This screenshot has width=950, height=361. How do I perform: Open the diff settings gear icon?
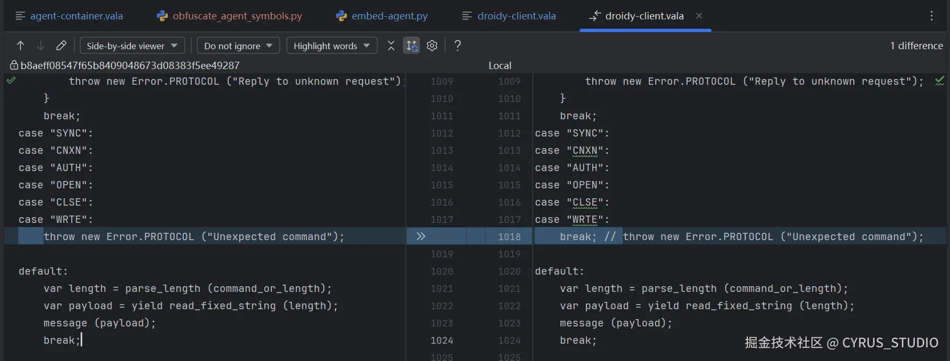pyautogui.click(x=432, y=46)
